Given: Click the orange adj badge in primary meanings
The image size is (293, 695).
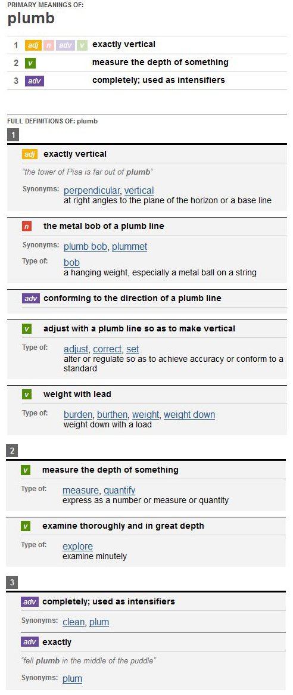Looking at the screenshot, I should pyautogui.click(x=33, y=45).
